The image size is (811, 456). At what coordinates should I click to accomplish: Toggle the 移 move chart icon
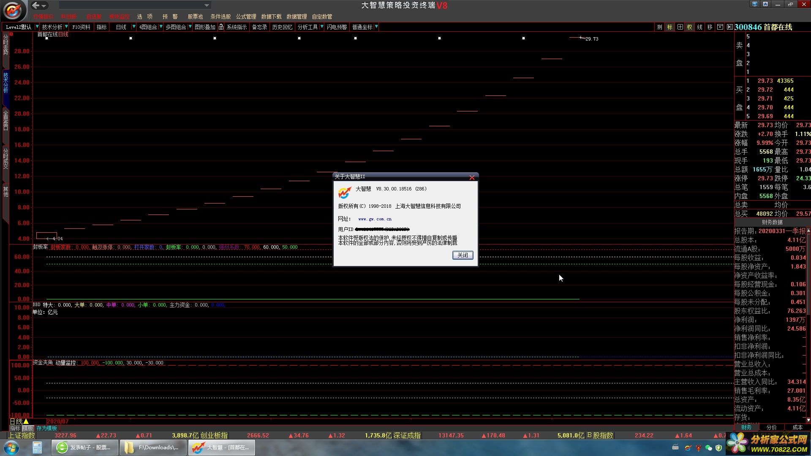[x=710, y=27]
